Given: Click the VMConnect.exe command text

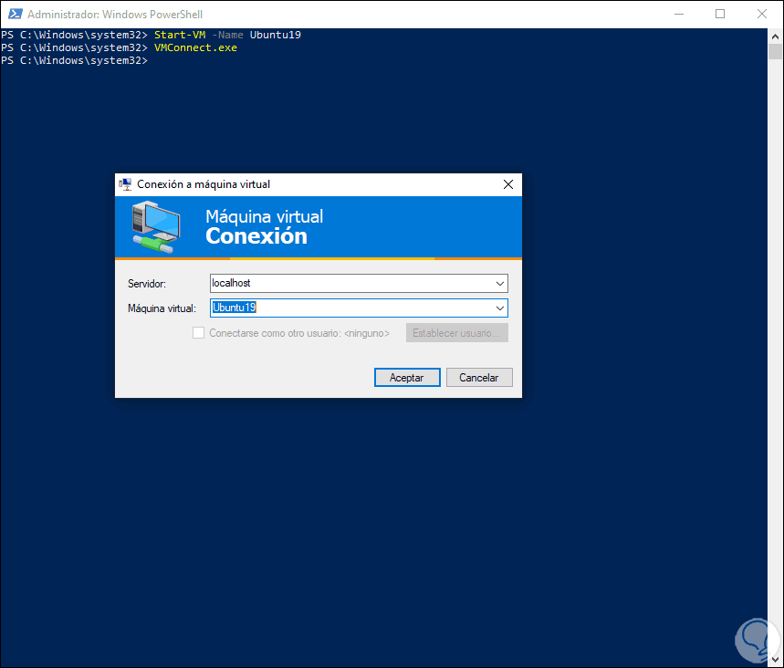Looking at the screenshot, I should [x=195, y=47].
